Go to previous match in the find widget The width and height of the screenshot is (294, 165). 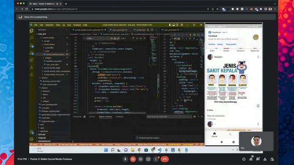click(133, 38)
